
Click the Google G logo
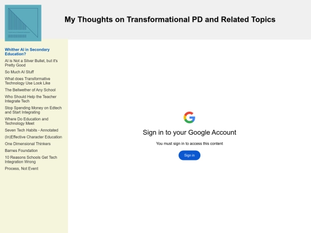(189, 117)
